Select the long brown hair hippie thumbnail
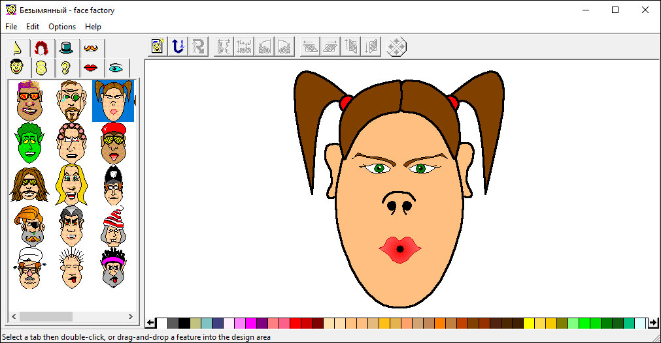 point(29,185)
